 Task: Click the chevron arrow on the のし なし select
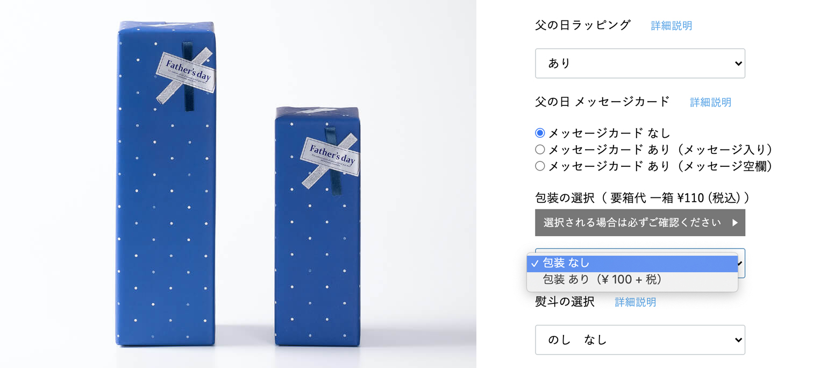738,340
